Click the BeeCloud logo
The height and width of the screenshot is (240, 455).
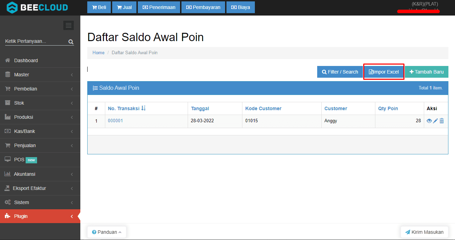[37, 7]
